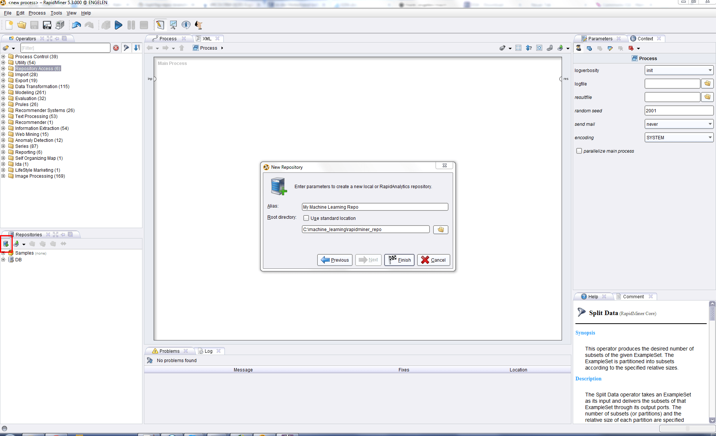Click the blue Run process play icon
716x436 pixels.
point(118,25)
